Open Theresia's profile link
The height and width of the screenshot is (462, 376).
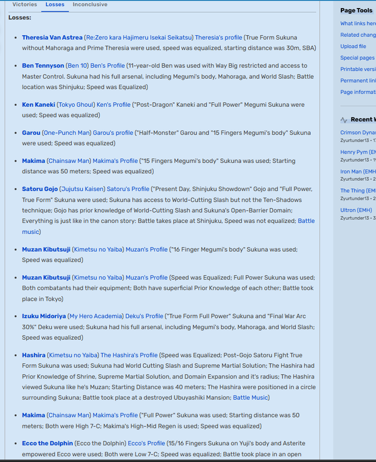pyautogui.click(x=219, y=38)
